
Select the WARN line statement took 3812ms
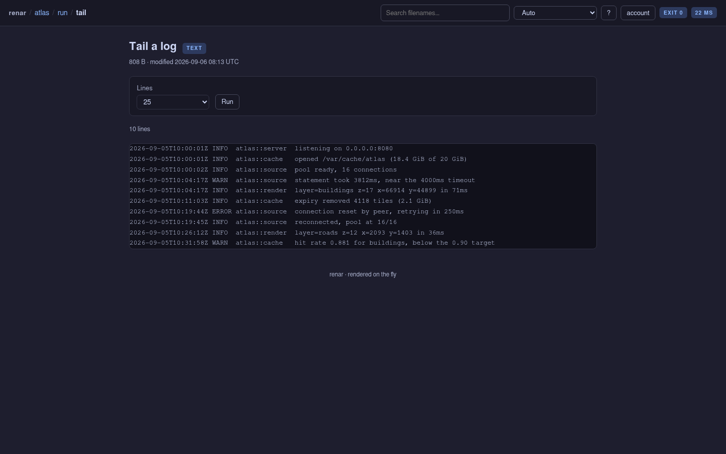tap(302, 180)
